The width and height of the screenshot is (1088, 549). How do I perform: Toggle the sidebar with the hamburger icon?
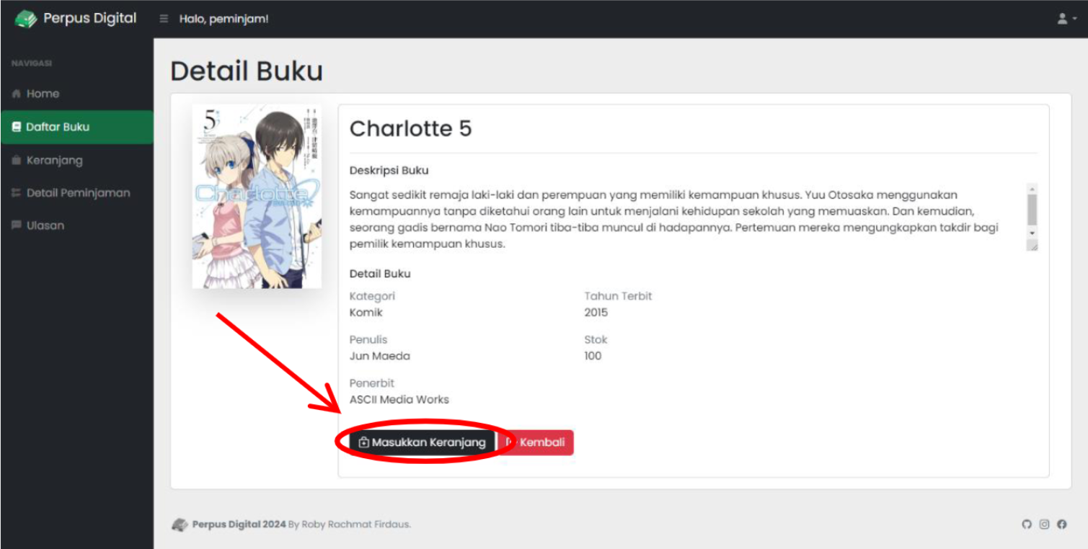(164, 19)
